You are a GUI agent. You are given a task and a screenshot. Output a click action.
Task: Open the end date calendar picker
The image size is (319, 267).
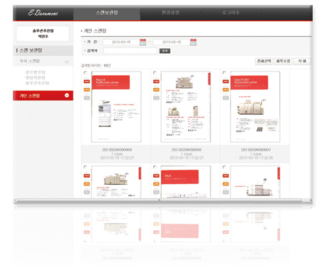pyautogui.click(x=194, y=42)
